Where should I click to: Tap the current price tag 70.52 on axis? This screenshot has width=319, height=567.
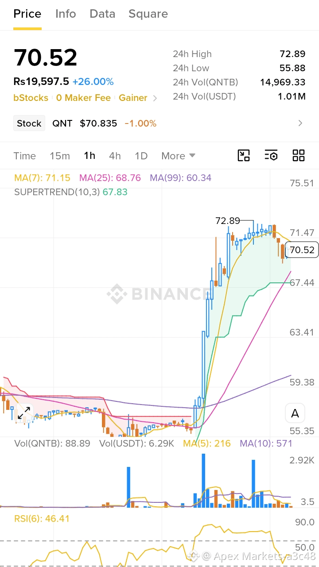click(x=302, y=250)
